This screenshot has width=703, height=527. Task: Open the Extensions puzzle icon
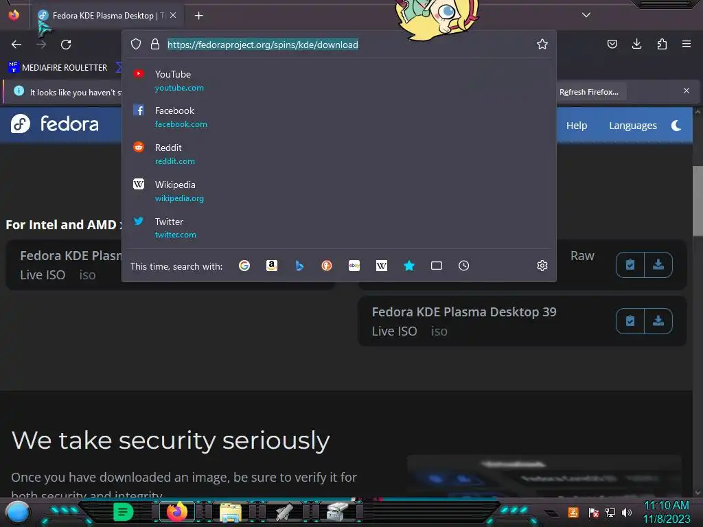point(662,44)
